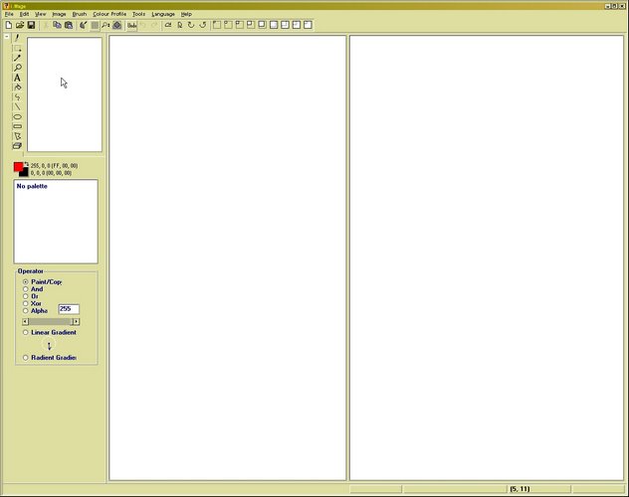Click the alpha scrollbar right arrow
The height and width of the screenshot is (497, 629).
click(x=76, y=321)
